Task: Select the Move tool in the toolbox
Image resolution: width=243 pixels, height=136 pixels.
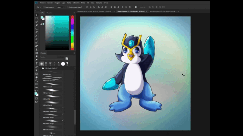Action: [x=36, y=15]
